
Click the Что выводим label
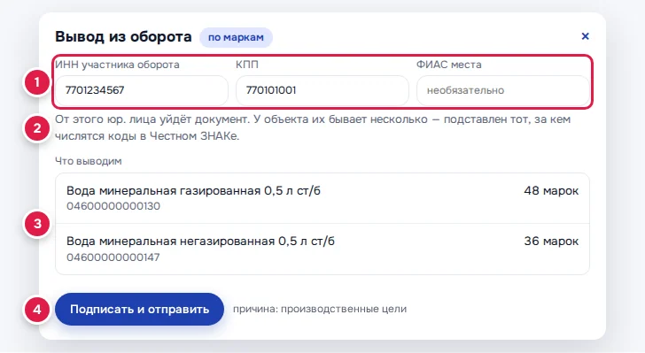tap(89, 161)
